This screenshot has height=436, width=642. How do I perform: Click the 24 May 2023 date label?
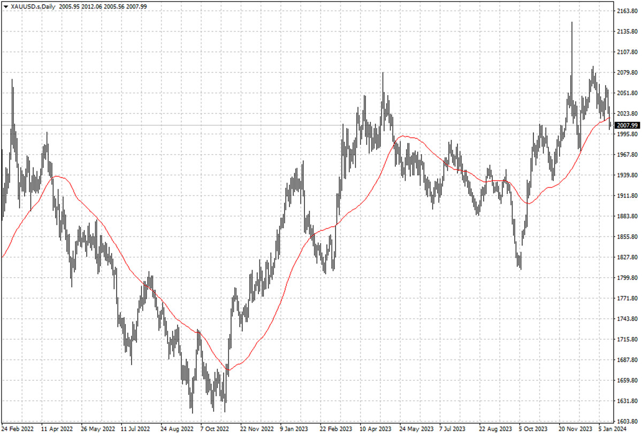[416, 429]
